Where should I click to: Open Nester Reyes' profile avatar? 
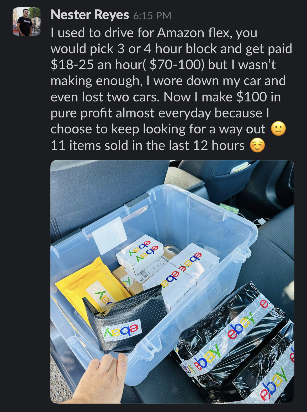(x=27, y=21)
